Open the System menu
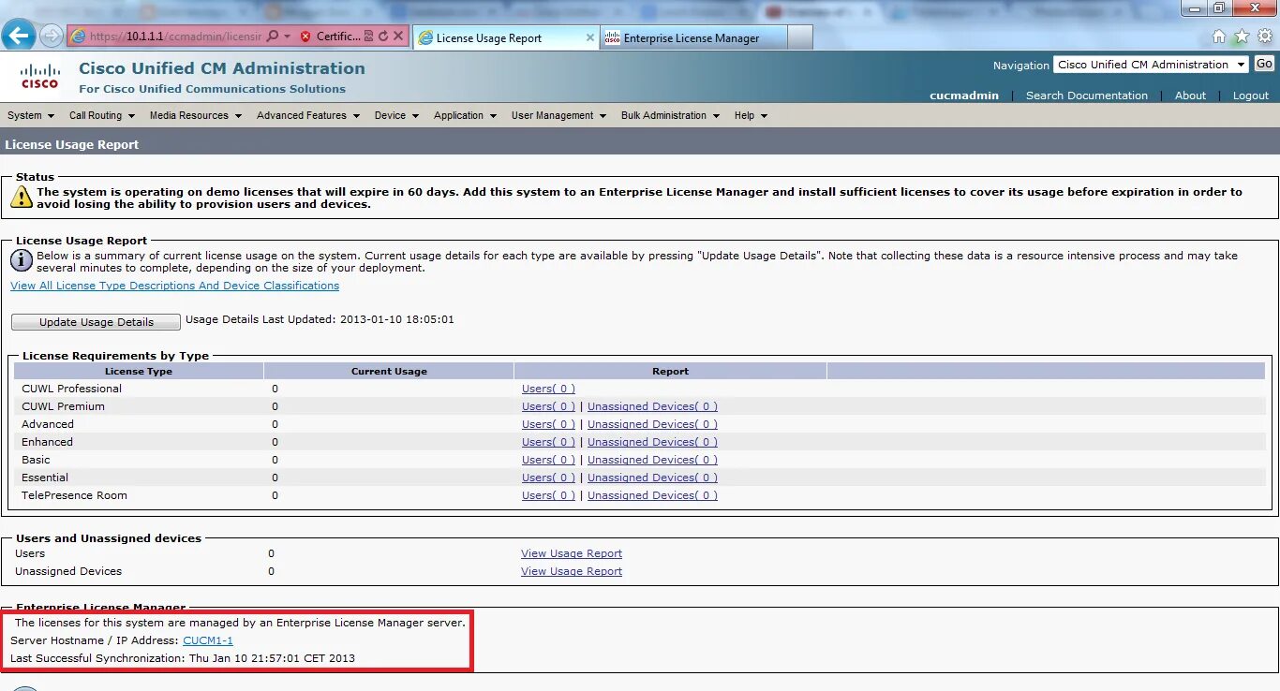Image resolution: width=1280 pixels, height=691 pixels. pyautogui.click(x=30, y=115)
